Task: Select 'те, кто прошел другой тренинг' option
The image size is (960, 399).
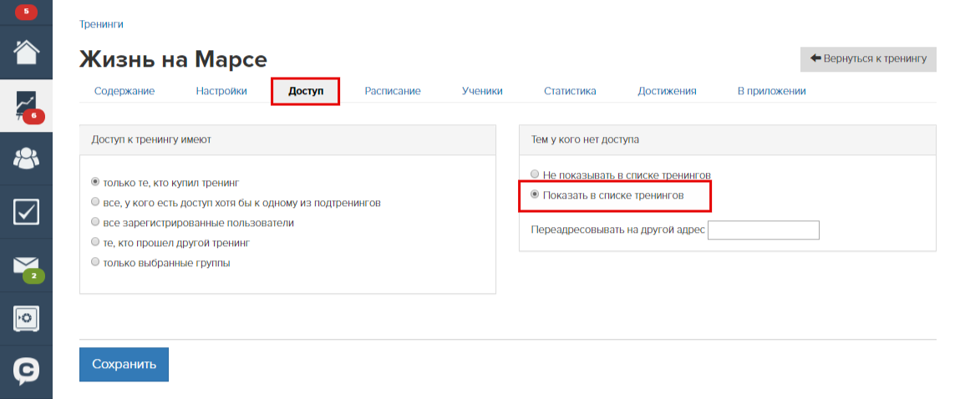Action: pyautogui.click(x=95, y=242)
